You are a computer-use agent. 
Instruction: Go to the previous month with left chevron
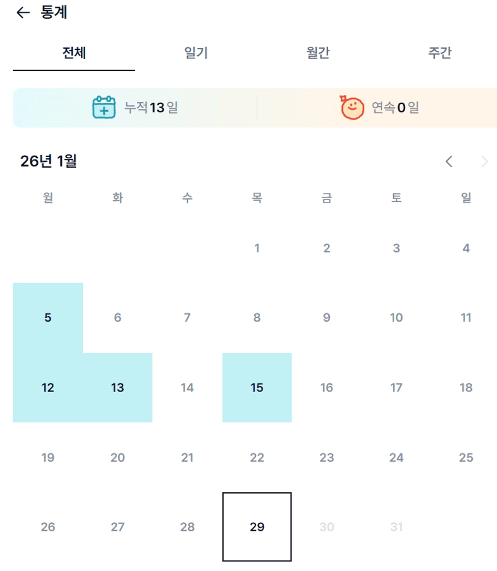(x=449, y=161)
